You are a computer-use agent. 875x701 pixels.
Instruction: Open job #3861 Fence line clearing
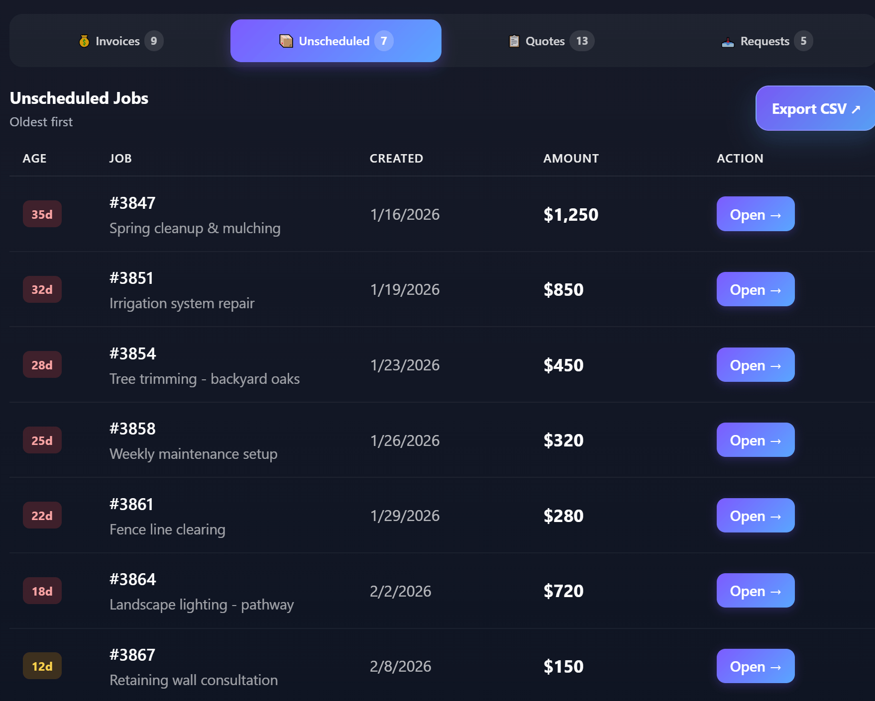[x=755, y=516]
